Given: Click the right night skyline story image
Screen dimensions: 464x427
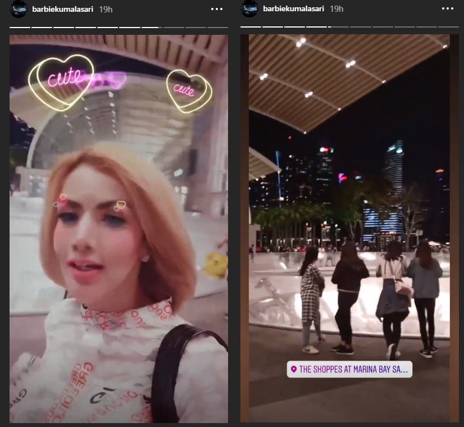Looking at the screenshot, I should coord(349,229).
